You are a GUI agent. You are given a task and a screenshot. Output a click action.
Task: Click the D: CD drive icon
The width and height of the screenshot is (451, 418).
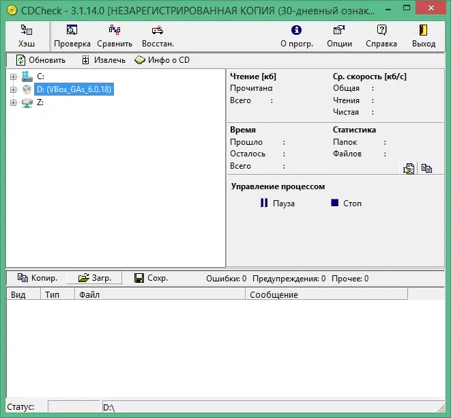[27, 89]
